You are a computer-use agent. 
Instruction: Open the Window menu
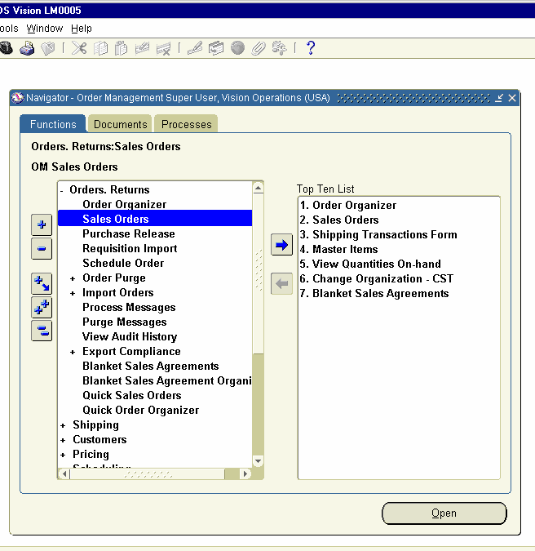click(45, 28)
